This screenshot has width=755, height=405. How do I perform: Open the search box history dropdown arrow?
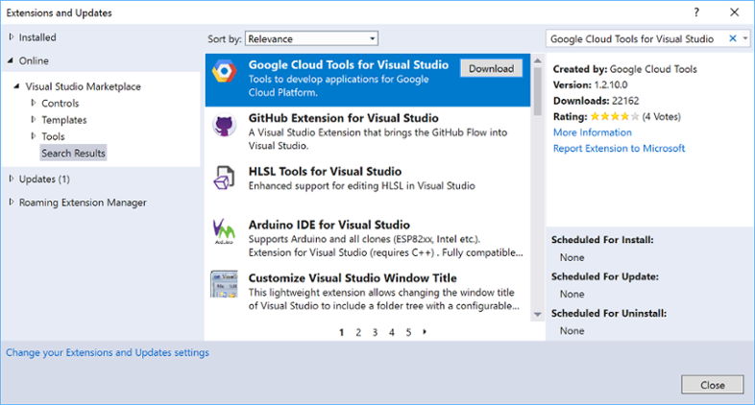pyautogui.click(x=745, y=38)
